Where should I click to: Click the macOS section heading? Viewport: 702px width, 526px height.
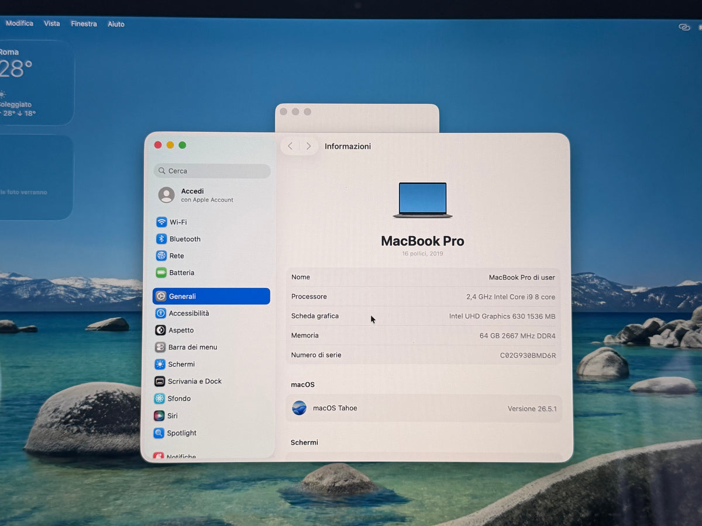[x=302, y=385]
